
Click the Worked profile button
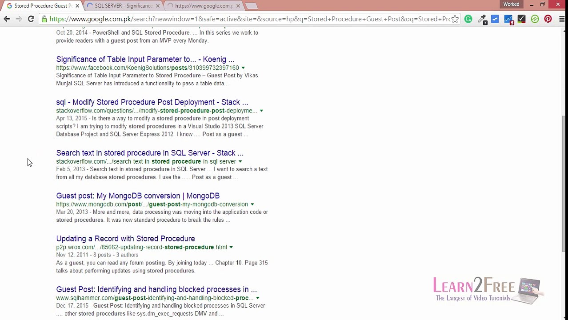(511, 4)
